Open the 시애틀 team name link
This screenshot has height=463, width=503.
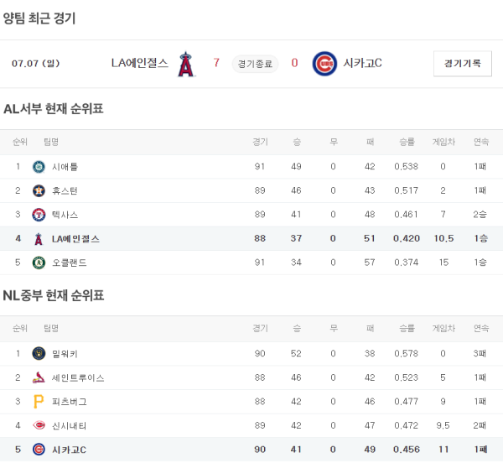click(x=65, y=167)
